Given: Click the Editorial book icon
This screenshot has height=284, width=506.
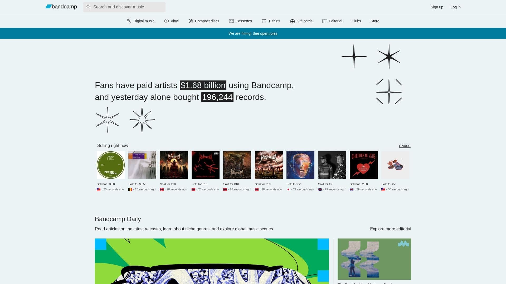Looking at the screenshot, I should click(x=325, y=21).
